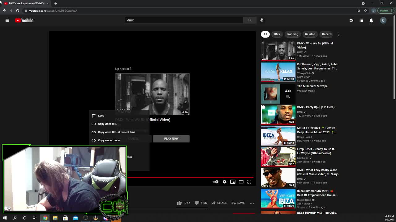The height and width of the screenshot is (222, 396).
Task: Click the Queen Deep channel name
Action: coord(304,200)
